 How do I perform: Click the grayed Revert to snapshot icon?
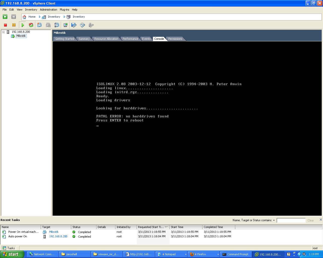click(x=48, y=25)
